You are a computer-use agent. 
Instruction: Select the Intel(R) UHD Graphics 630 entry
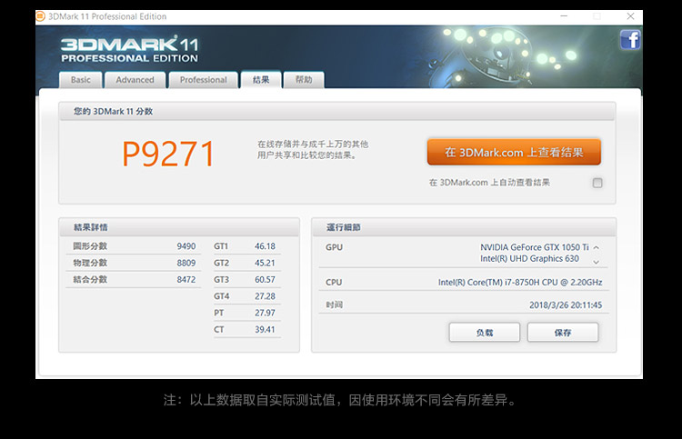pos(529,259)
